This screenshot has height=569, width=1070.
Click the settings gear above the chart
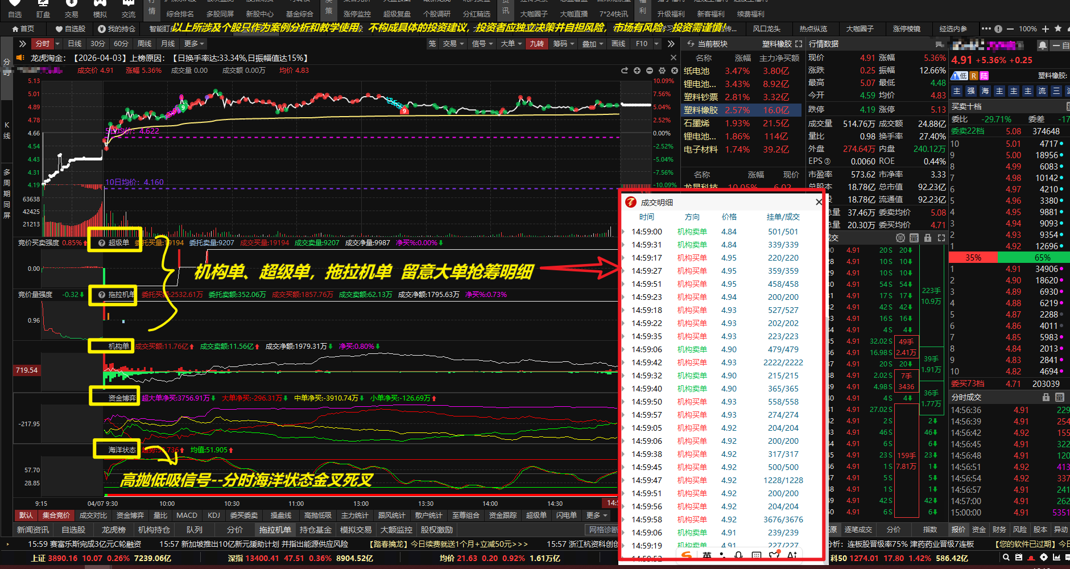662,71
